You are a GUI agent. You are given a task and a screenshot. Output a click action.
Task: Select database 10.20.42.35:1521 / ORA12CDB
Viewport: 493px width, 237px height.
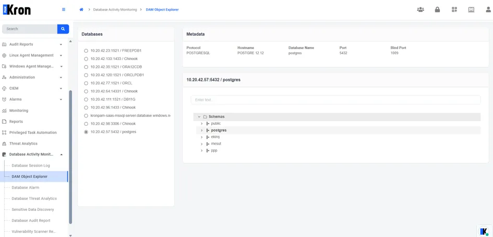tap(86, 67)
